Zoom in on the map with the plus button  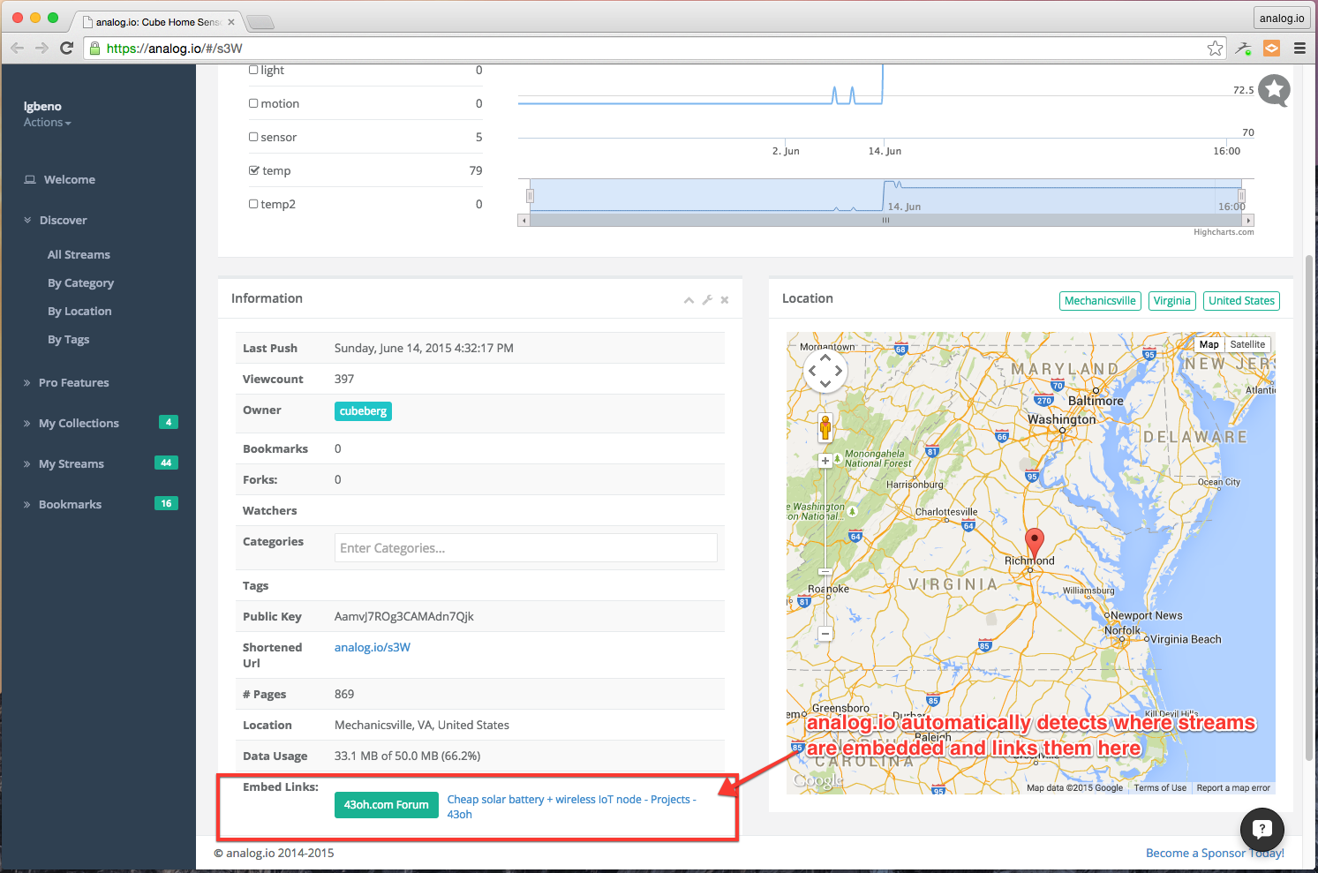coord(825,461)
